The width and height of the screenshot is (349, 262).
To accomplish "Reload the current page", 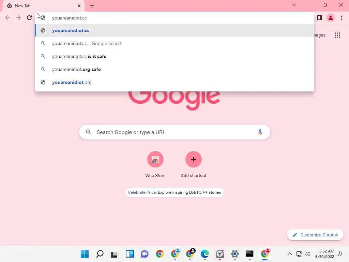I will point(29,18).
